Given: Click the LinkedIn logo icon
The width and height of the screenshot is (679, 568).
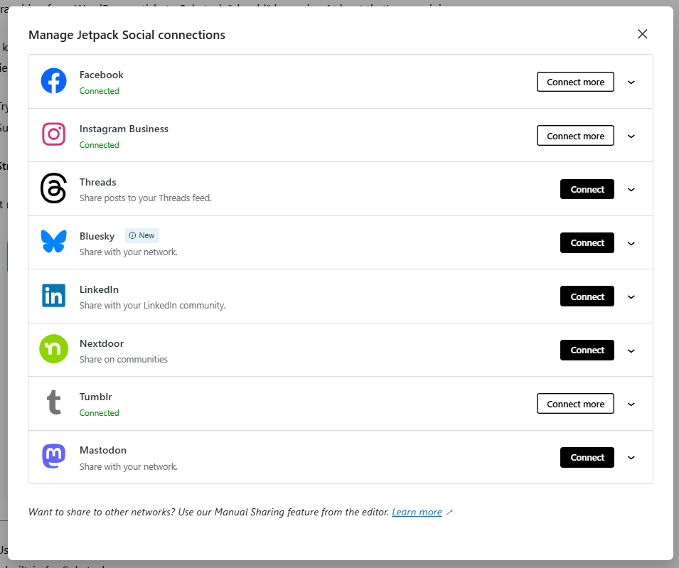Looking at the screenshot, I should pyautogui.click(x=53, y=296).
